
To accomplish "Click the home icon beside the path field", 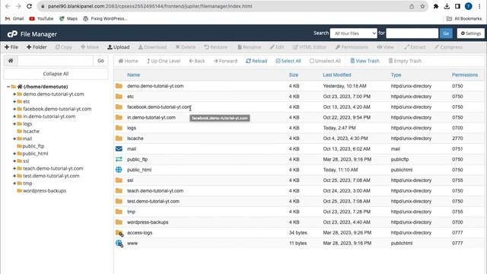I will [11, 61].
